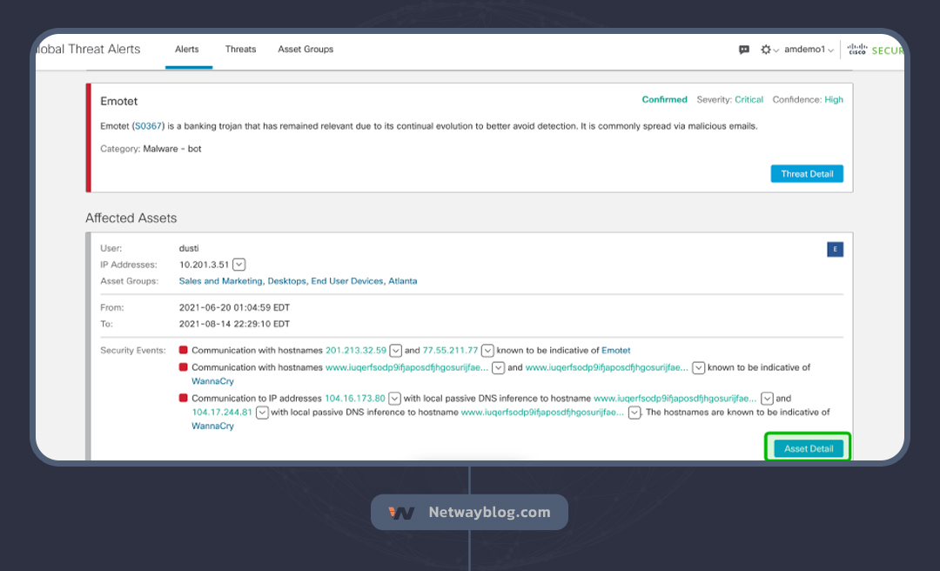Open the Asset Groups tab

click(305, 50)
